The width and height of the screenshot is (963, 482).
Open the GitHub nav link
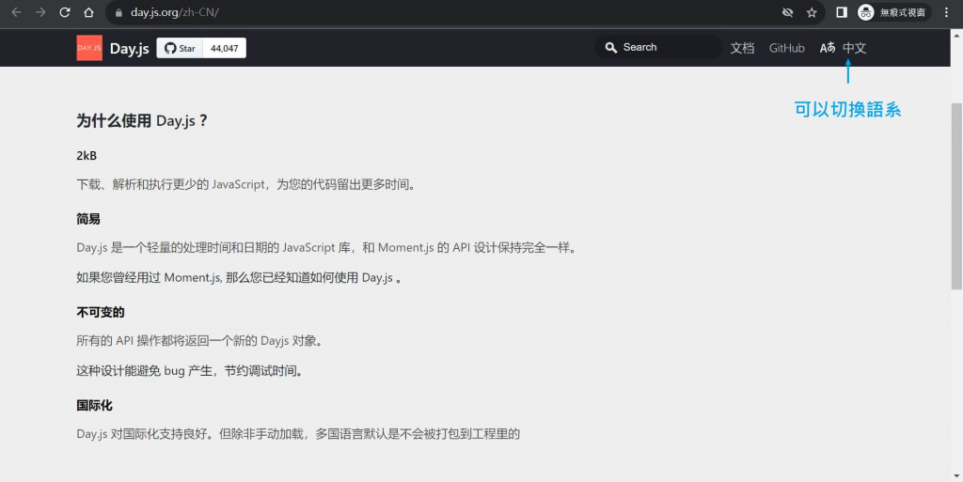787,48
